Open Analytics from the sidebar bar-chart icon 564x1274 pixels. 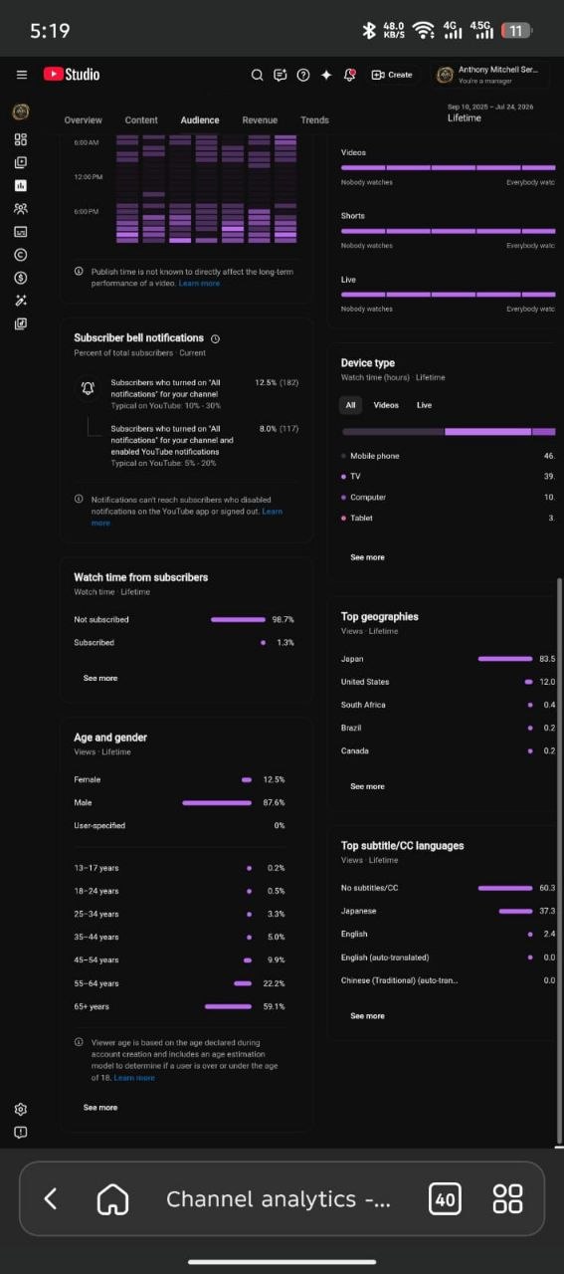coord(21,185)
